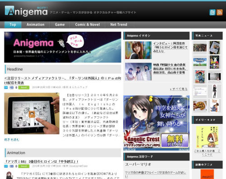Click the white webpage screenshot thumbnail
This screenshot has width=226, height=179.
(200, 91)
